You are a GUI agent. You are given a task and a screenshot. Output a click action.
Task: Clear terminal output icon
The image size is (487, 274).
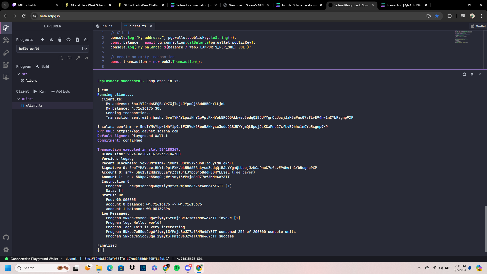pyautogui.click(x=464, y=74)
